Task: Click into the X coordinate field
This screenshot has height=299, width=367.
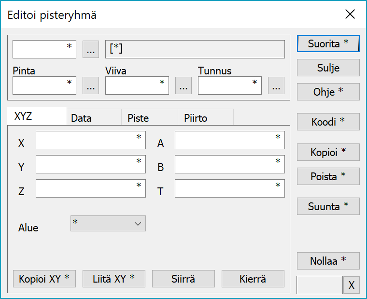Action: 90,140
